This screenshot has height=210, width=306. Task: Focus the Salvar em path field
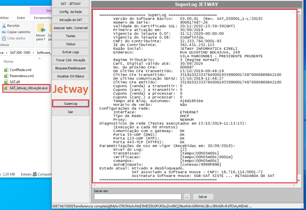137,197
